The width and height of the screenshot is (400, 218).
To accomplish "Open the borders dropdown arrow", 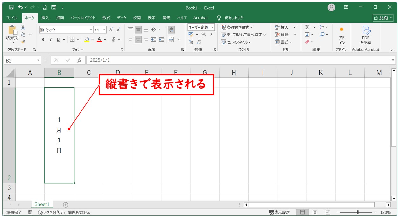I will 78,40.
